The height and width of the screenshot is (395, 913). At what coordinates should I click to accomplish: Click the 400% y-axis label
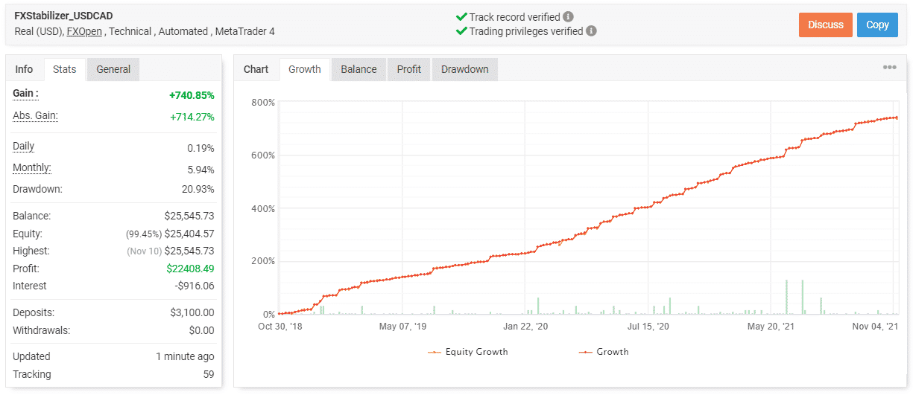(x=264, y=208)
